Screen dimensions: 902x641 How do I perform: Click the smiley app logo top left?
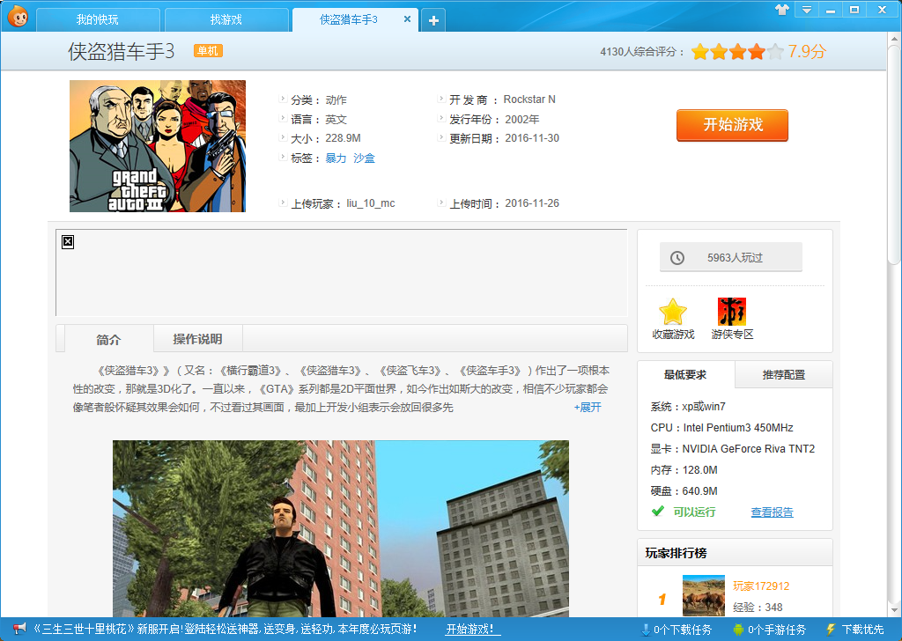(17, 15)
